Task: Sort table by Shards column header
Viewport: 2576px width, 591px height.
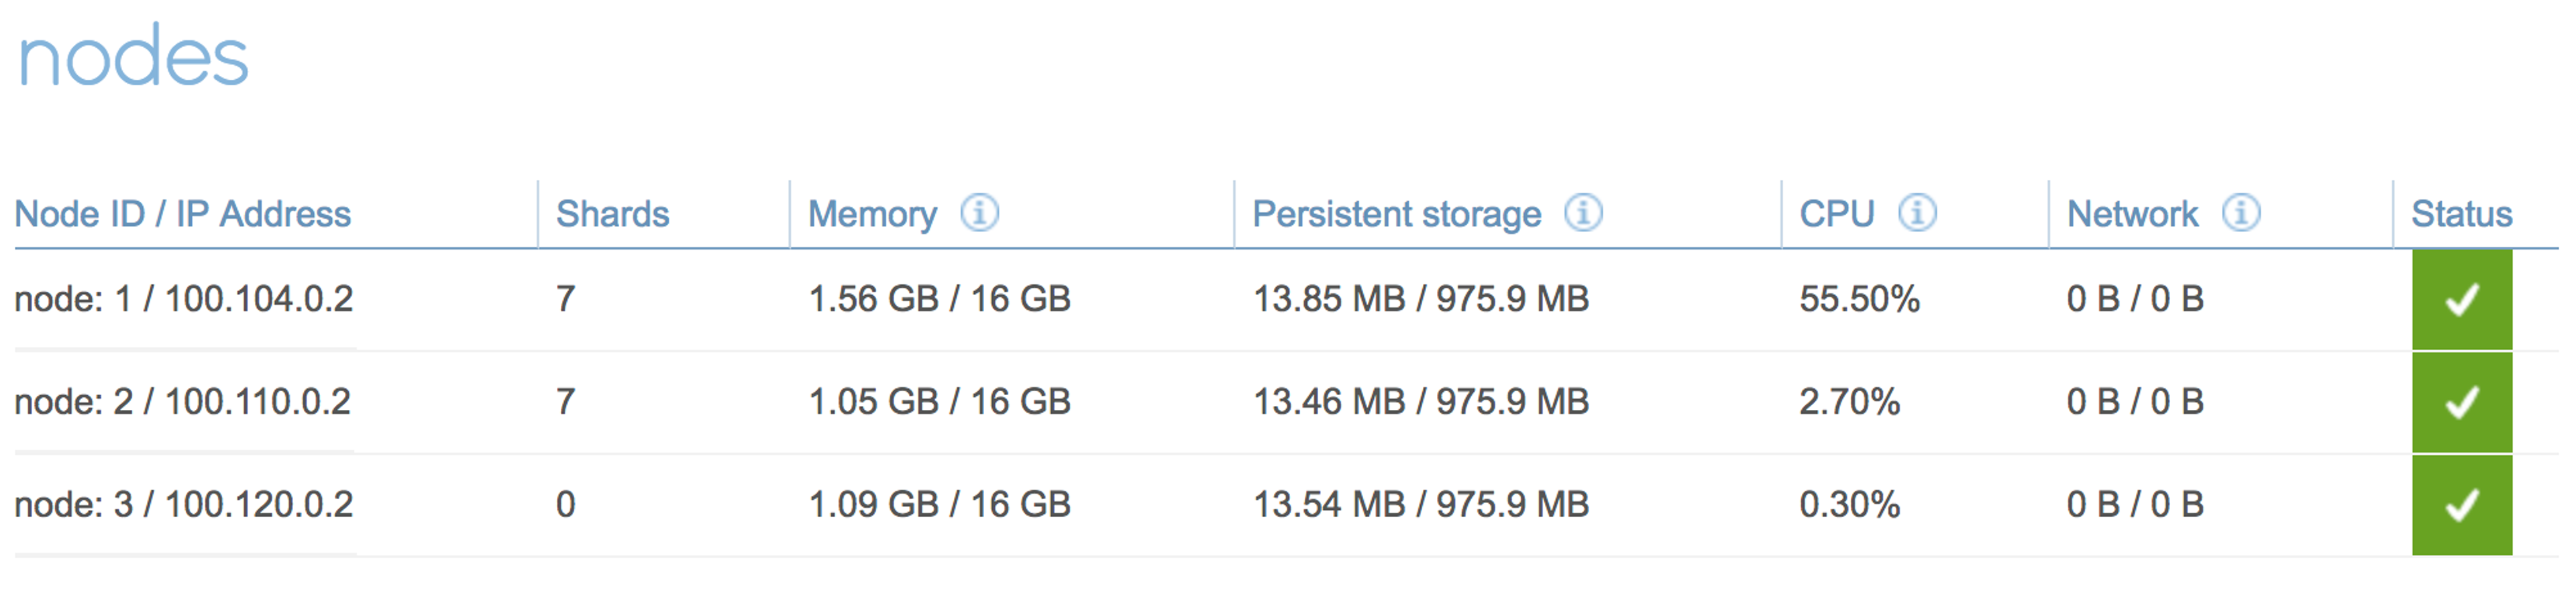Action: 612,214
